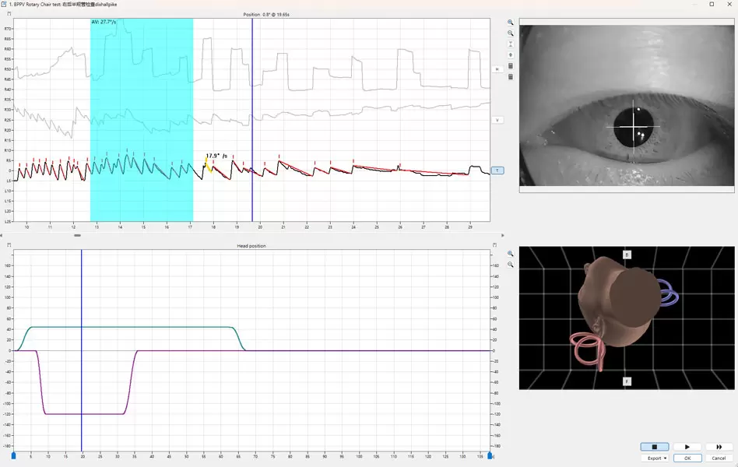Toggle the V channel display
Viewport: 738px width, 467px height.
[497, 119]
